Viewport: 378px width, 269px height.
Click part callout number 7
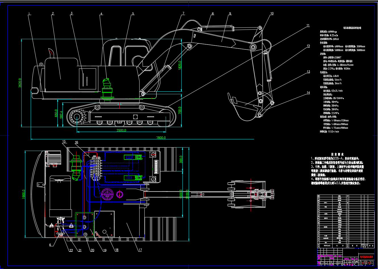183,13
